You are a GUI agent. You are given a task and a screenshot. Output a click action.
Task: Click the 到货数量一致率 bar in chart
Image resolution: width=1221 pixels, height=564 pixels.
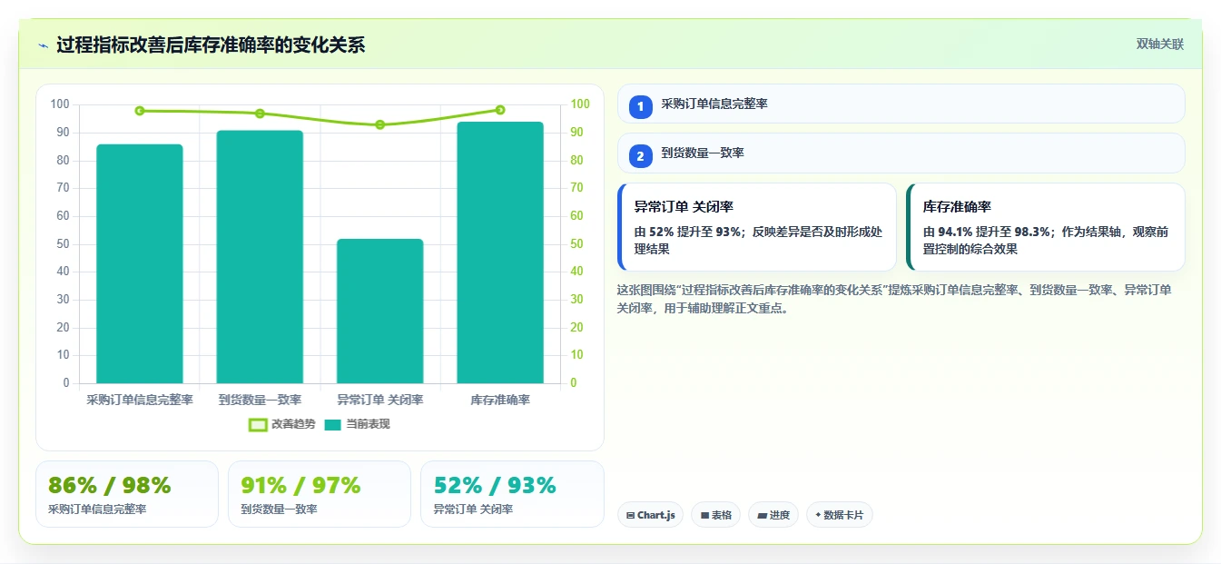click(260, 257)
